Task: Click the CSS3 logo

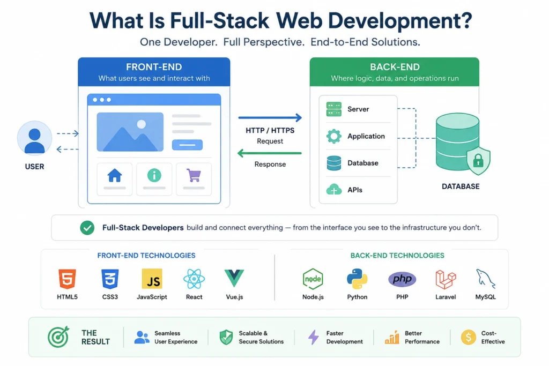Action: coord(110,279)
